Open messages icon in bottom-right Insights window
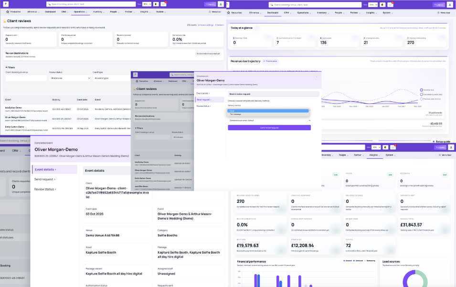Screen dimensions: 456x287 393,147
